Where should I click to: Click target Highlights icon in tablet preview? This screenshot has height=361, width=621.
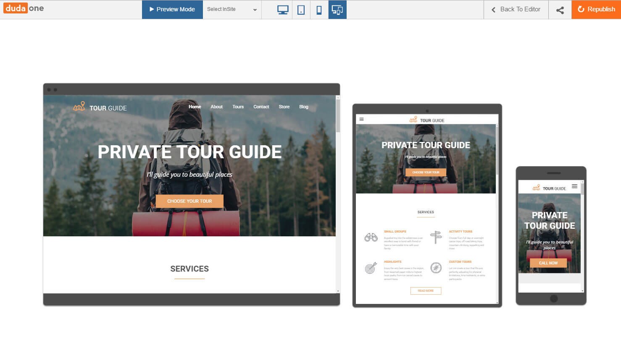coord(371,268)
